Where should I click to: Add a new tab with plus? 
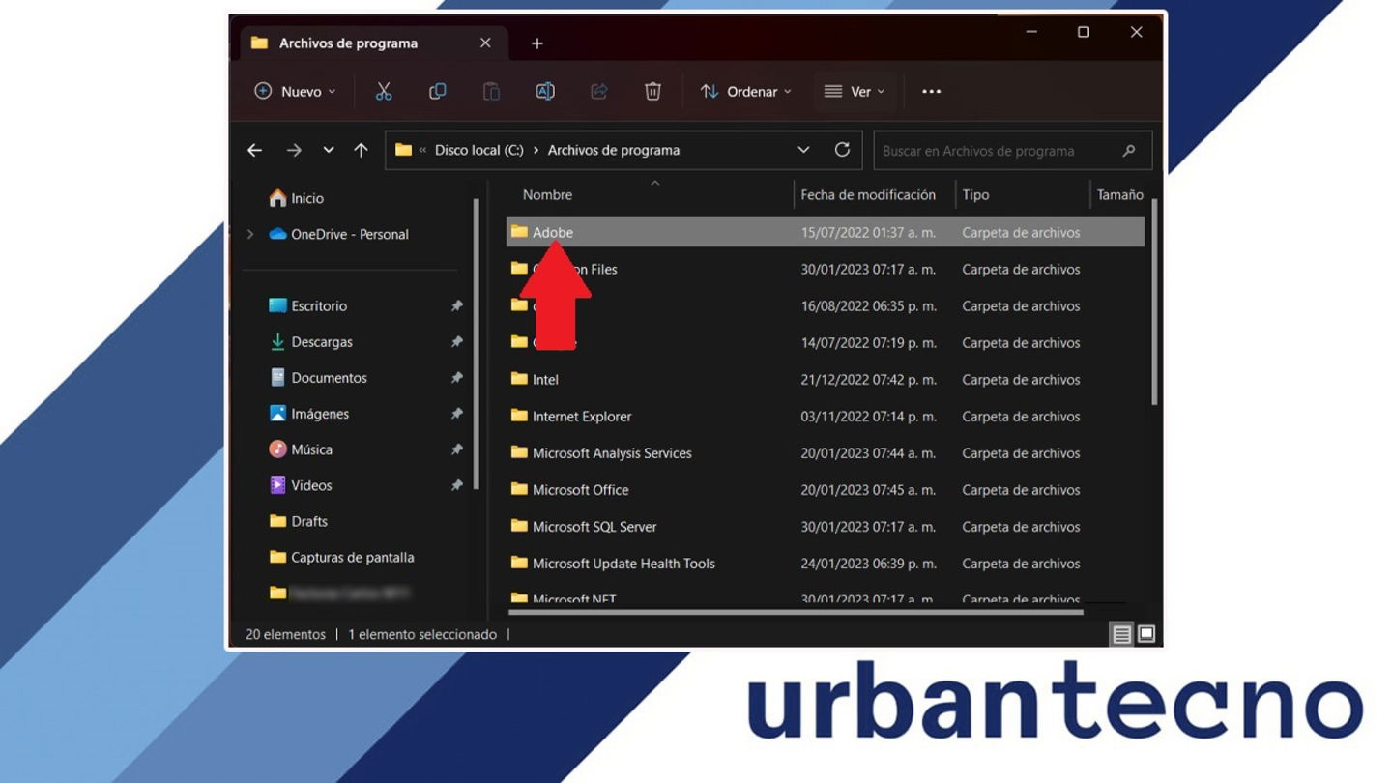click(537, 43)
